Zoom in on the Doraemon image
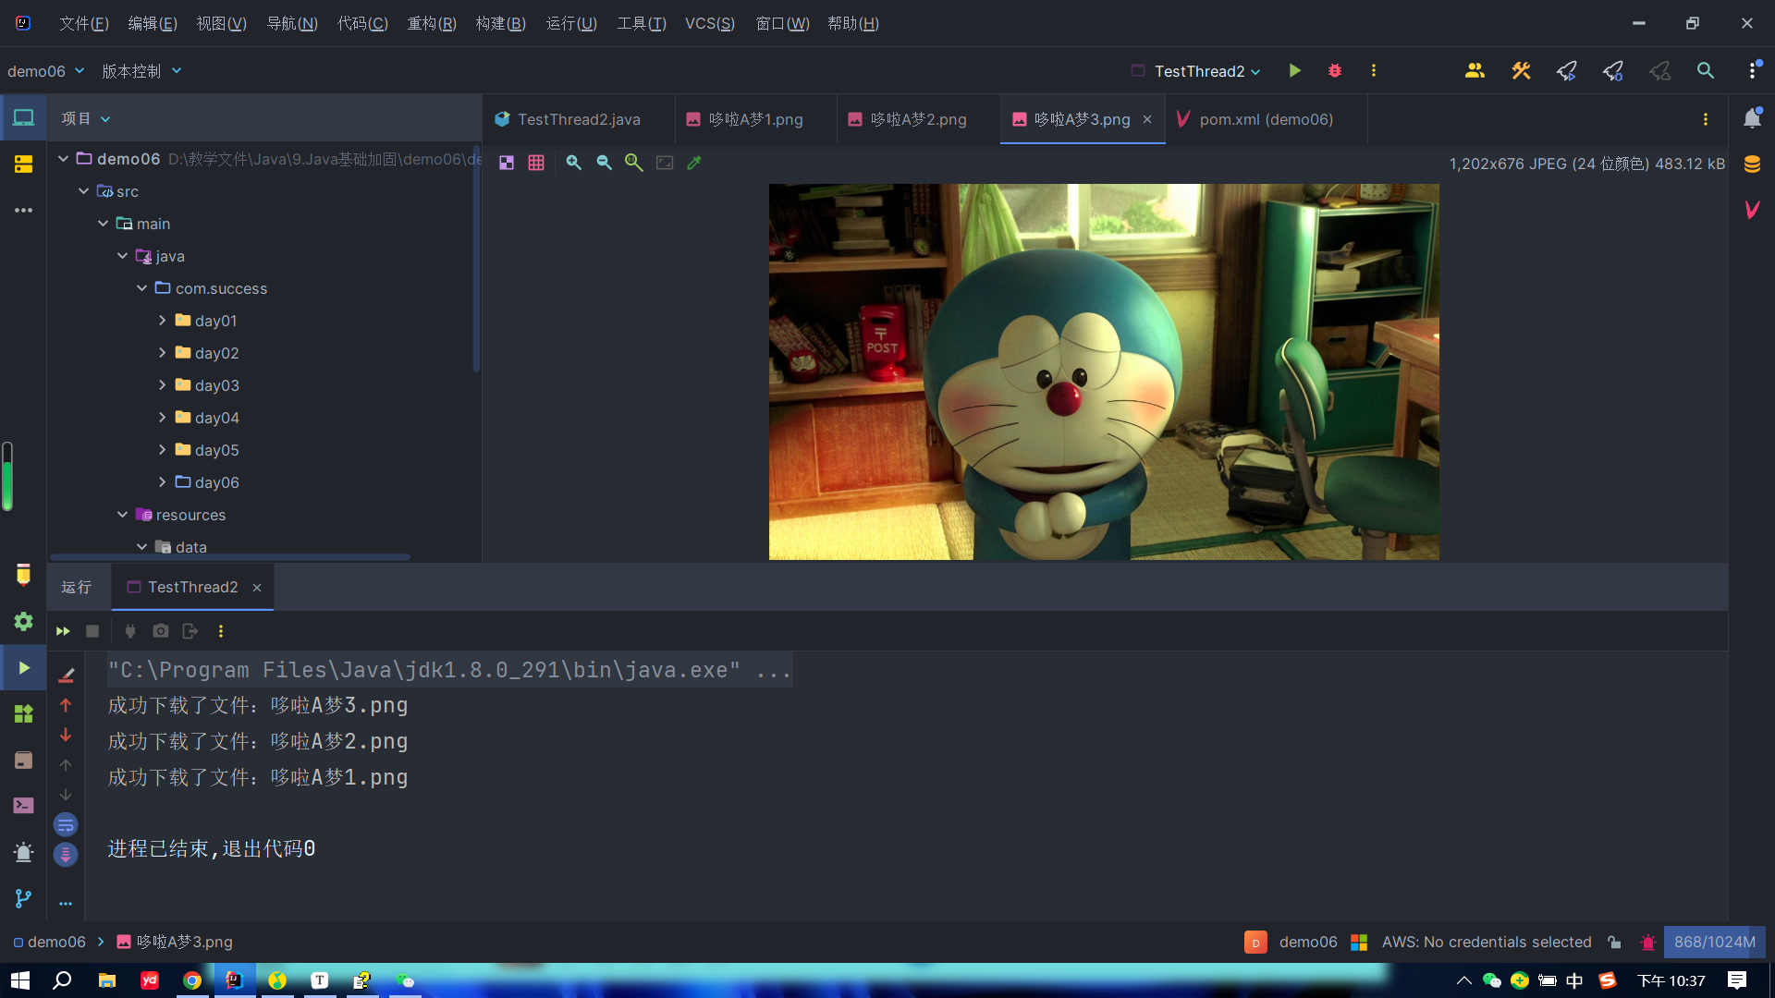The width and height of the screenshot is (1775, 998). point(573,163)
